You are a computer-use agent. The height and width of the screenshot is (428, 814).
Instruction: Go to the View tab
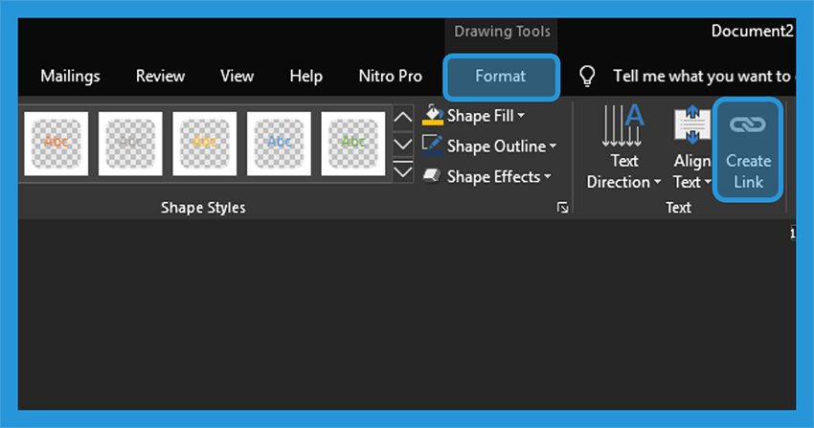click(x=237, y=77)
